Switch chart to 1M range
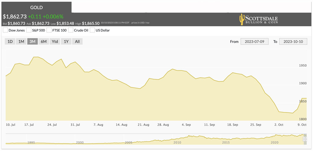 21,41
